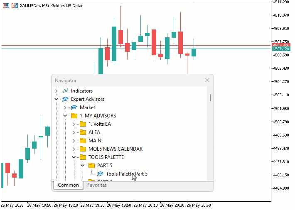Click the 26 May 19:50 time label
Screen dimensions: 295x210
(x=119, y=205)
